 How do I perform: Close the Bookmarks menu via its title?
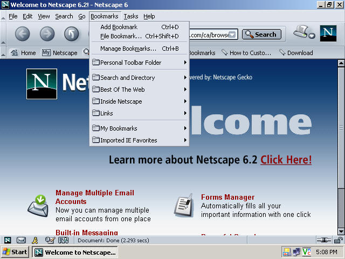(x=105, y=16)
